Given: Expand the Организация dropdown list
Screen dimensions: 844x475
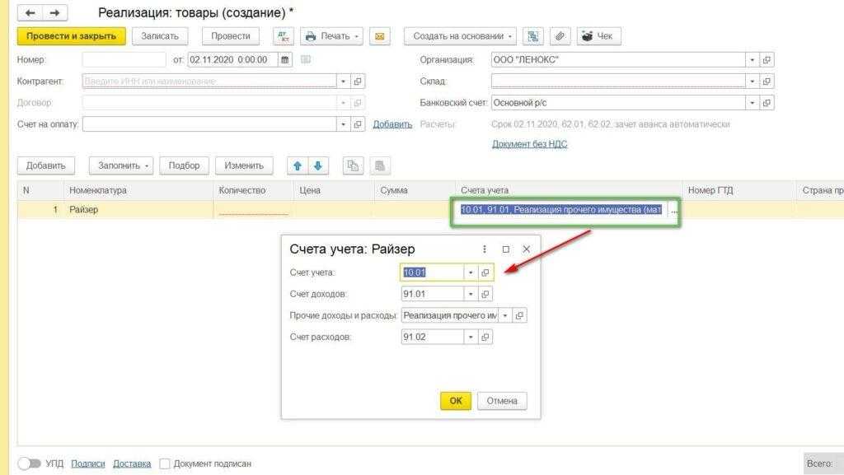Looking at the screenshot, I should (x=752, y=60).
